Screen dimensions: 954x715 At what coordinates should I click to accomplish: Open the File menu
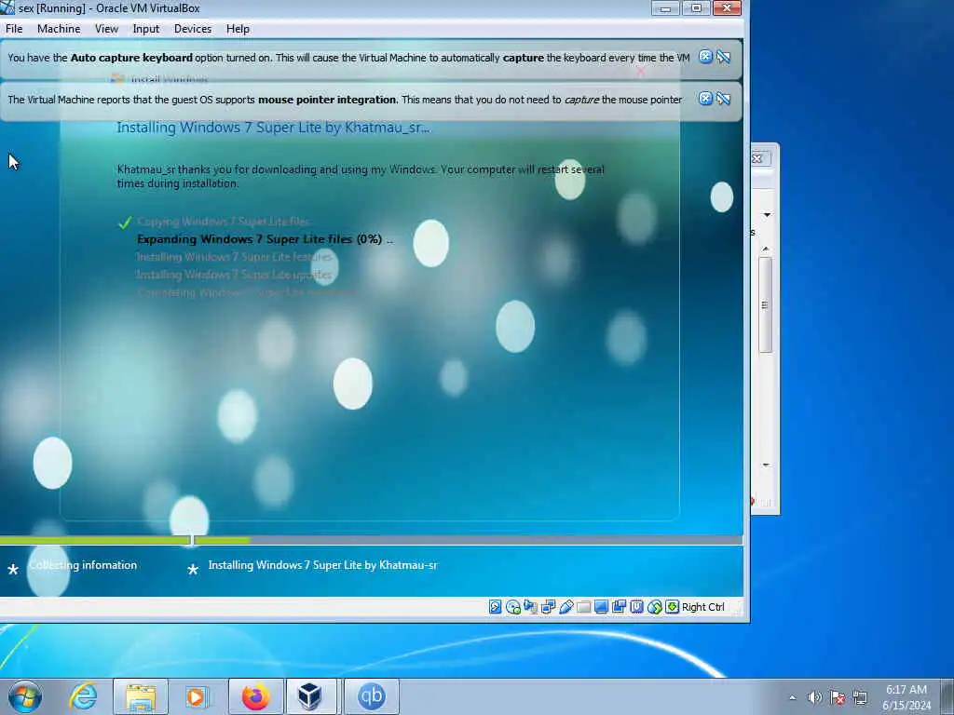click(x=14, y=29)
